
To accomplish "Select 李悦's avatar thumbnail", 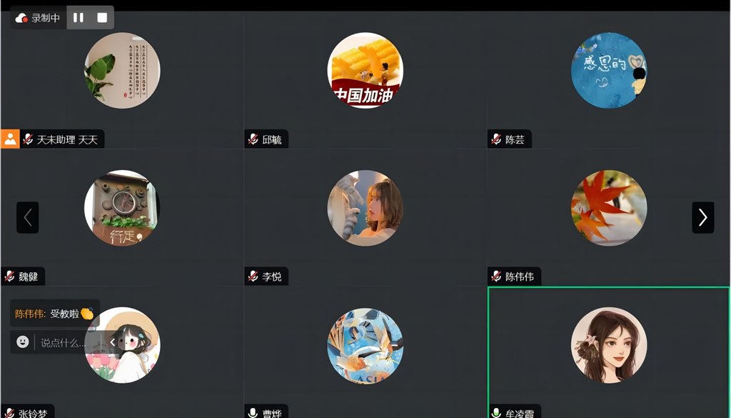I will point(365,208).
